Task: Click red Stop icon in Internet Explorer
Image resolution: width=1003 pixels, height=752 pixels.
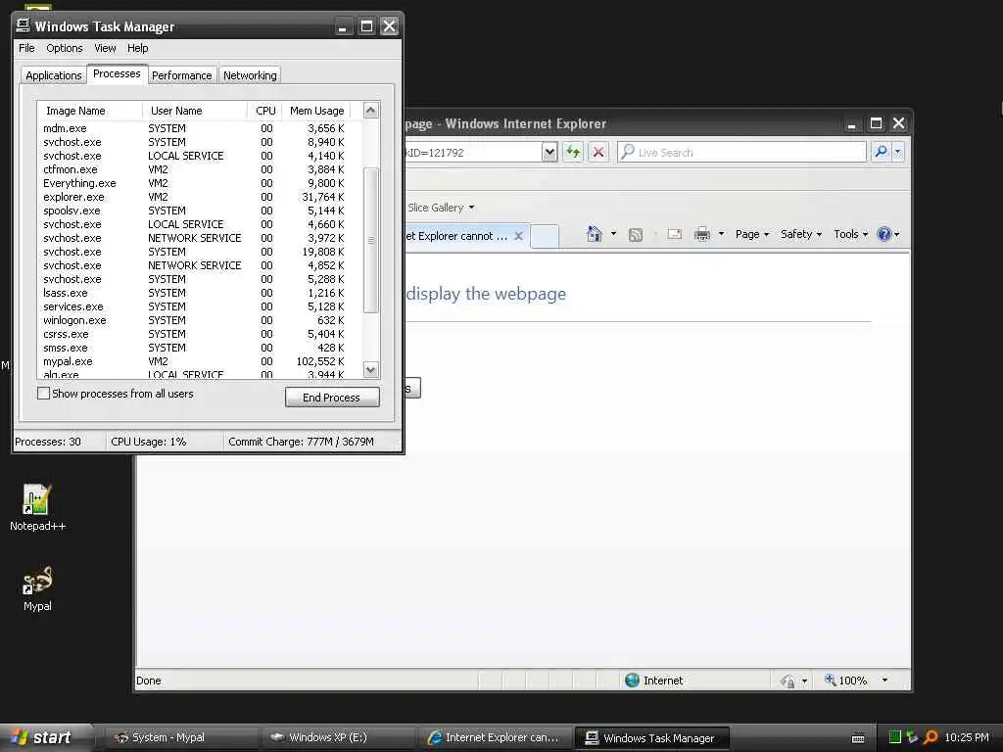Action: tap(598, 152)
